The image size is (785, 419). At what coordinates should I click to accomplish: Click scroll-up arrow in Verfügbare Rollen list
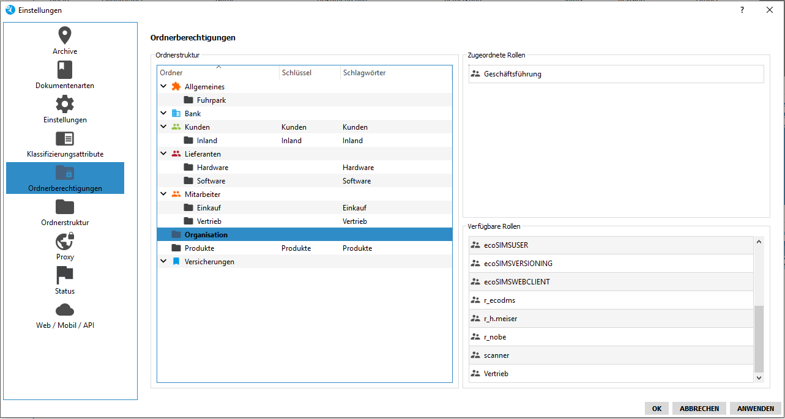pos(759,242)
